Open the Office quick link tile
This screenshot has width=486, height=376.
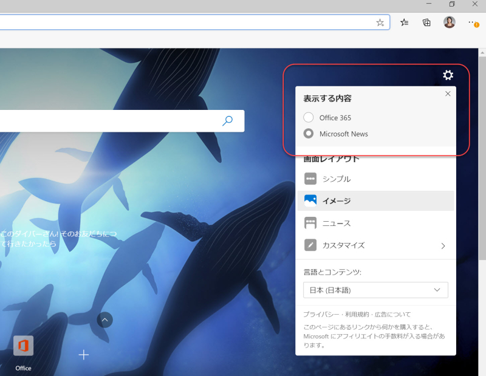23,354
